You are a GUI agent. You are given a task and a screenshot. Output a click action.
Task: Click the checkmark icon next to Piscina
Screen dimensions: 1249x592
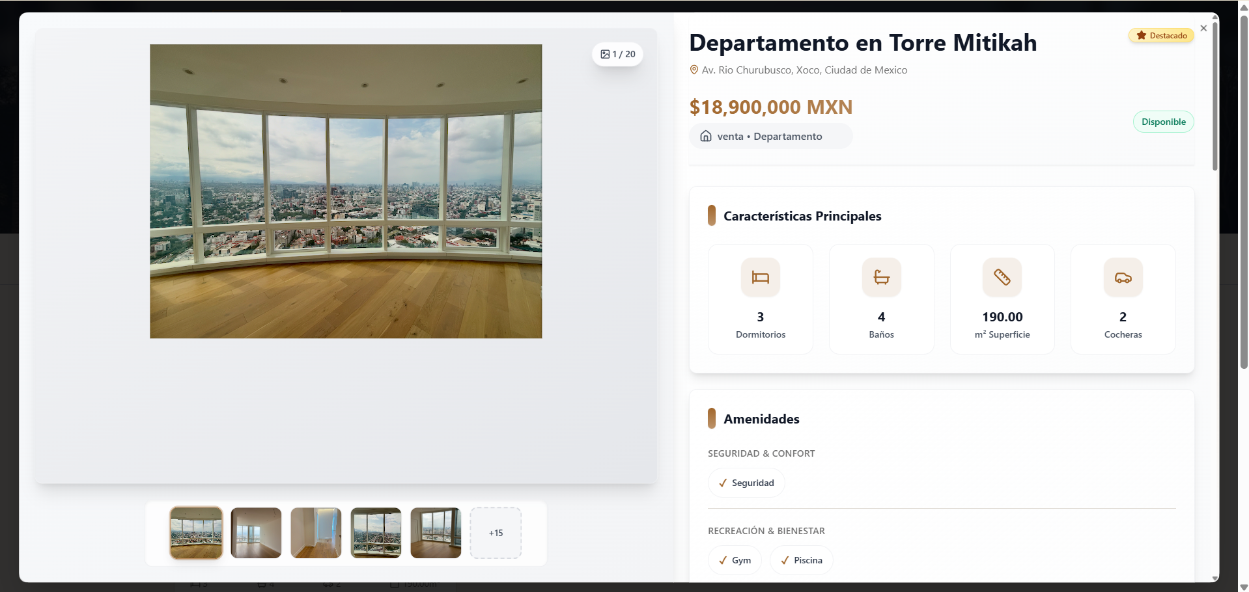click(785, 560)
